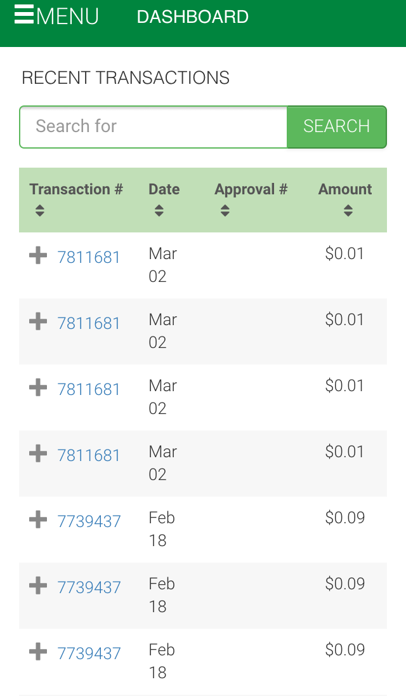This screenshot has width=406, height=696.
Task: Sort by Approval # column arrows
Action: point(225,211)
